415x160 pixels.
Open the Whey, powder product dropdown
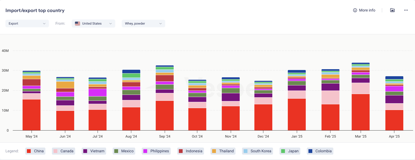[x=143, y=23]
